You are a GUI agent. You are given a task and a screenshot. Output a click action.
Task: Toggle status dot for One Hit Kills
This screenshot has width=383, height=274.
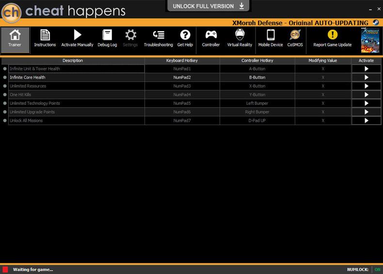coord(5,95)
